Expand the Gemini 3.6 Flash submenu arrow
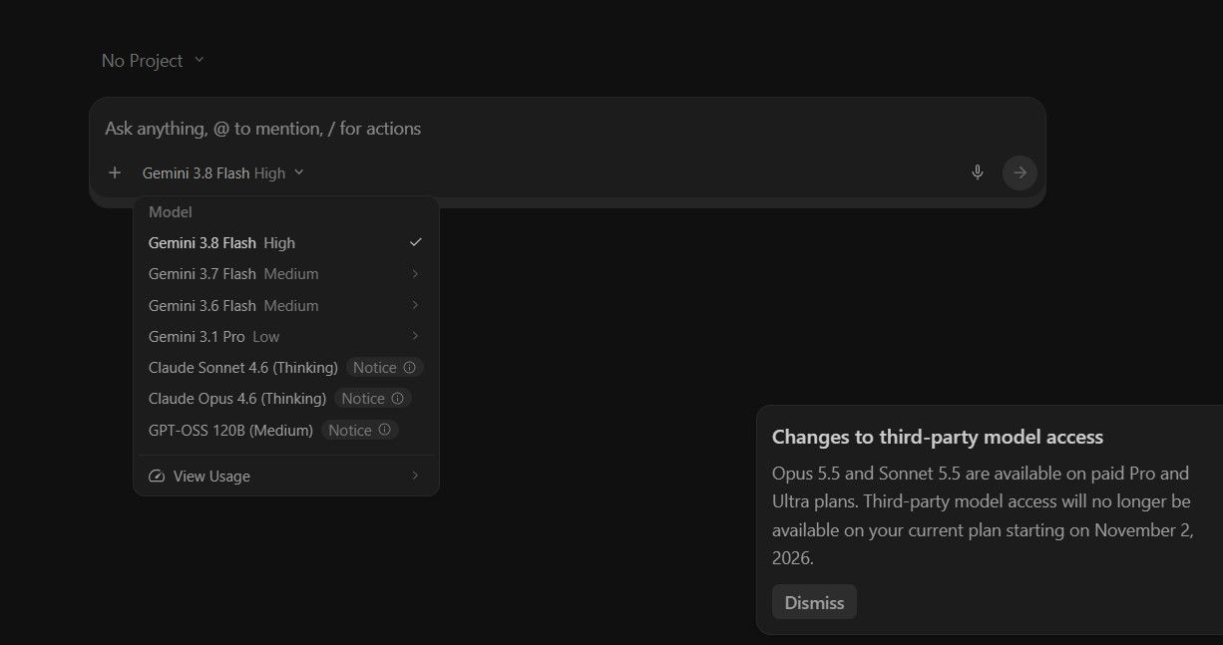 (415, 305)
